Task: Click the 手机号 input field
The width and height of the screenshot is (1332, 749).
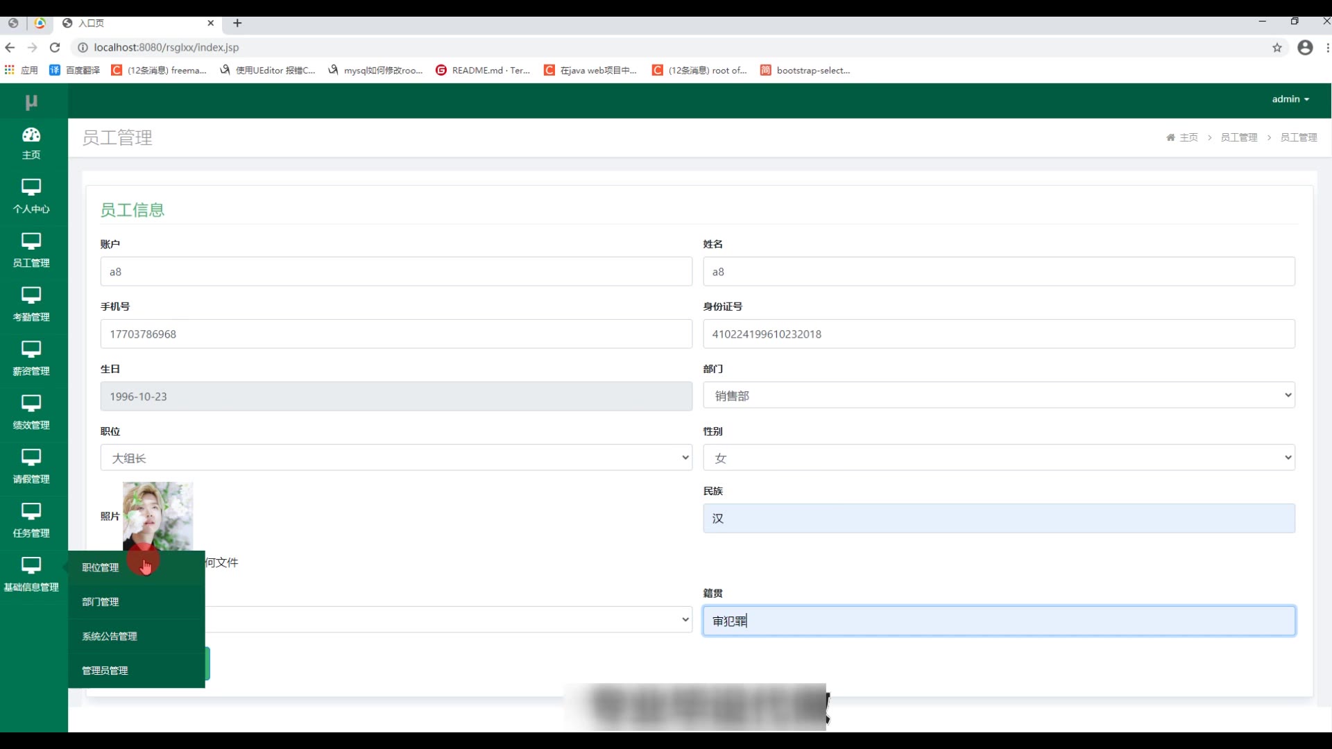Action: tap(395, 334)
